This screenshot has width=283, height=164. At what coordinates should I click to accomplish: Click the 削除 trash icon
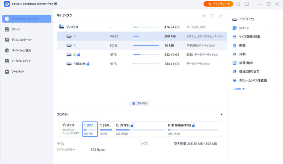(x=234, y=45)
